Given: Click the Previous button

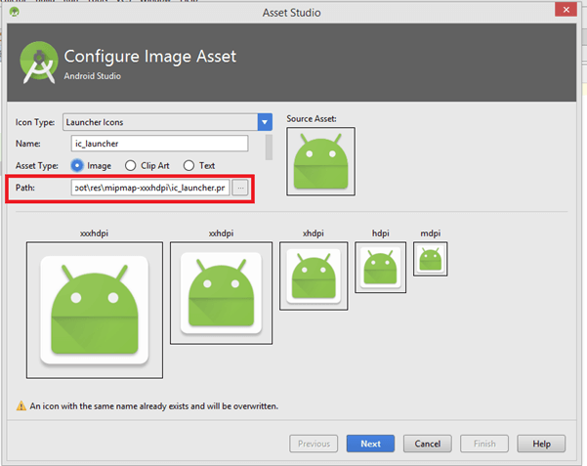Looking at the screenshot, I should [x=314, y=444].
